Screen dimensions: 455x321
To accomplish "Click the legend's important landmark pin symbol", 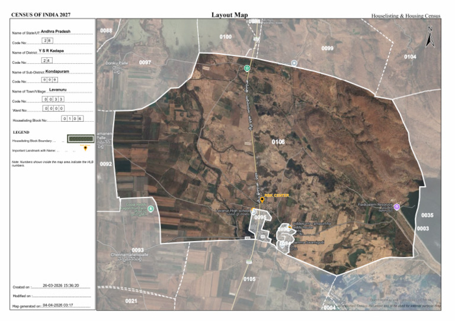I will (85, 148).
